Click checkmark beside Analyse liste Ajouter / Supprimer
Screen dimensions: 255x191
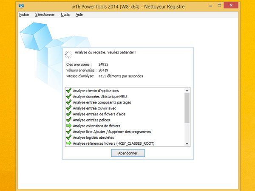[69, 132]
